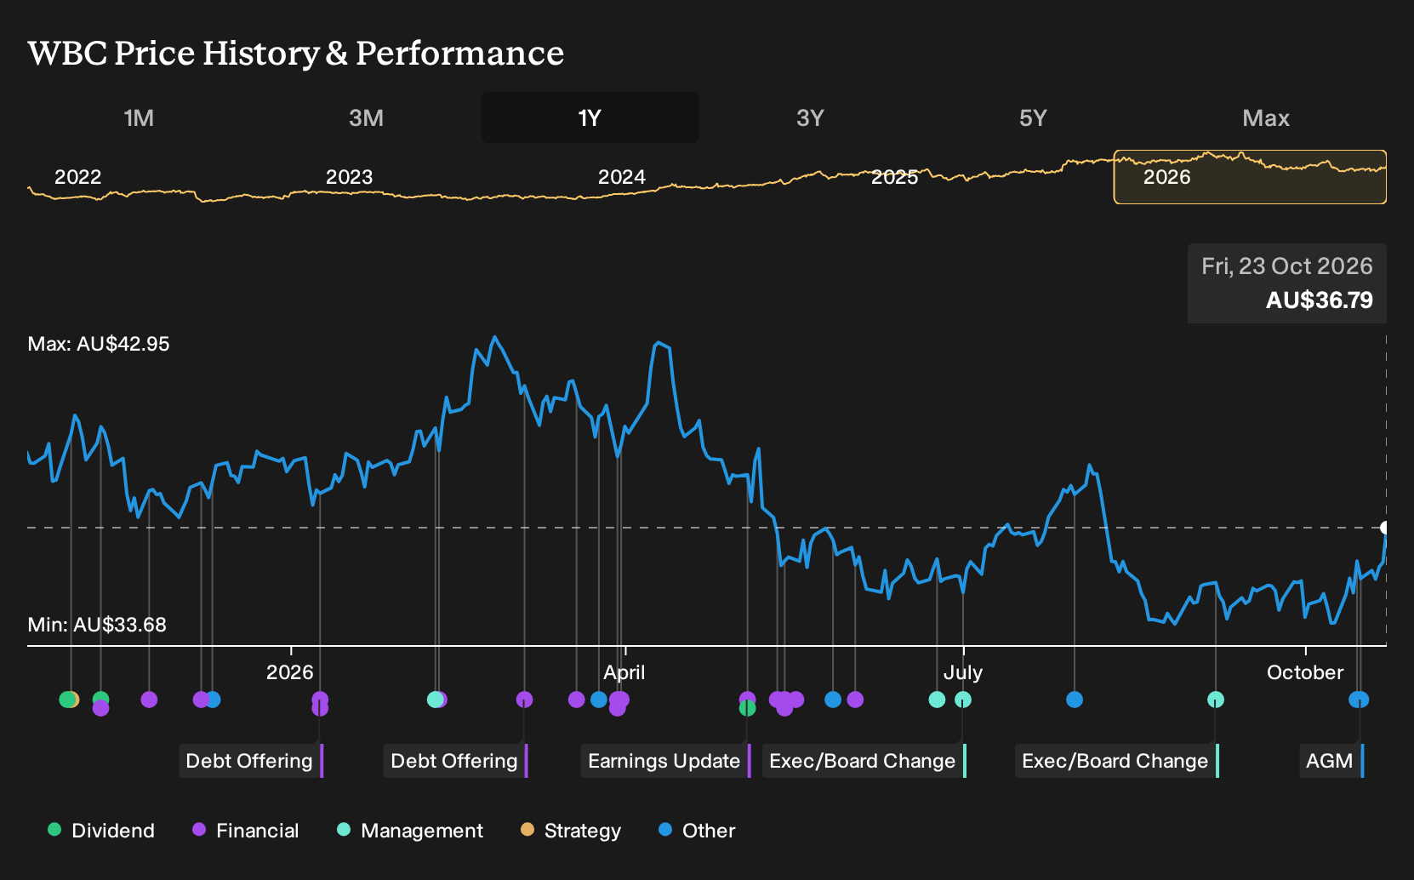
Task: Click the April axis label
Action: click(x=624, y=672)
